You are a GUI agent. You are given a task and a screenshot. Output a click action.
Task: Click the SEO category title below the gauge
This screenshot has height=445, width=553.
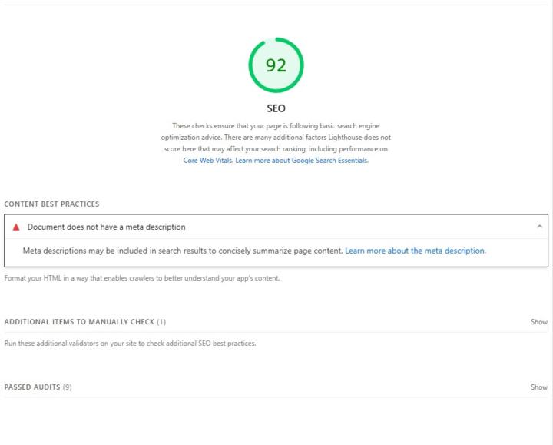click(276, 108)
